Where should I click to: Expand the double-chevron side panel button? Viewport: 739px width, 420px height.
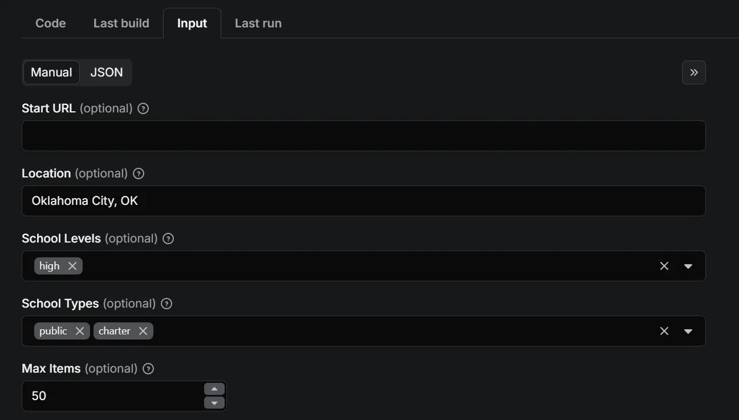[x=694, y=72]
